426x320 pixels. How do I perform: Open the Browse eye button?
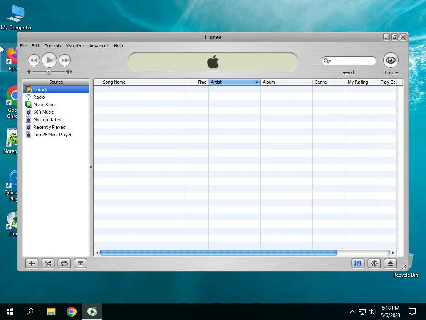[x=391, y=60]
